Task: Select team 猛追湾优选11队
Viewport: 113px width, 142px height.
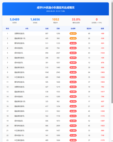Action: (20, 38)
